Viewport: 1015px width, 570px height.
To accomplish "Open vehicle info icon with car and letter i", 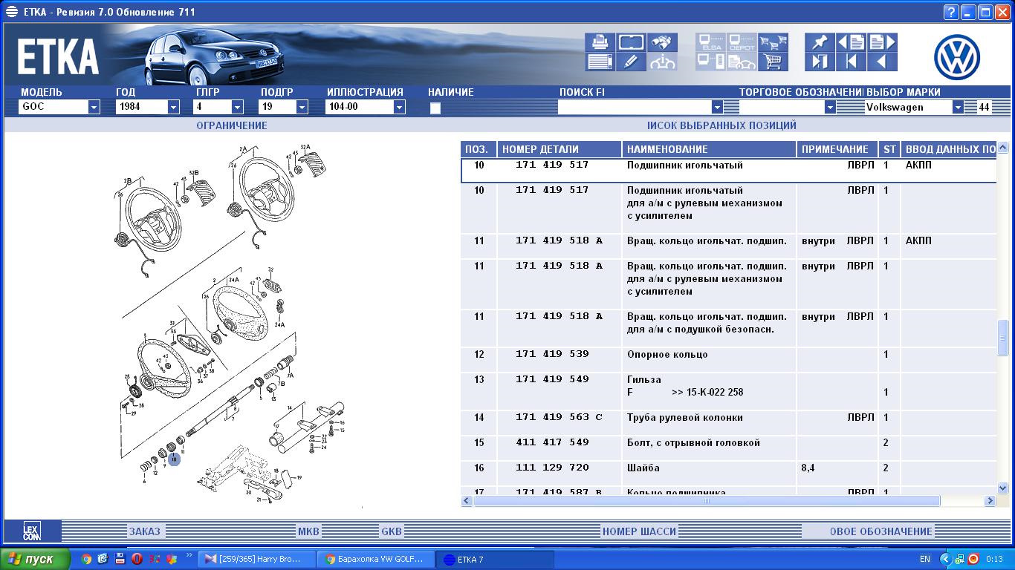I will 662,62.
